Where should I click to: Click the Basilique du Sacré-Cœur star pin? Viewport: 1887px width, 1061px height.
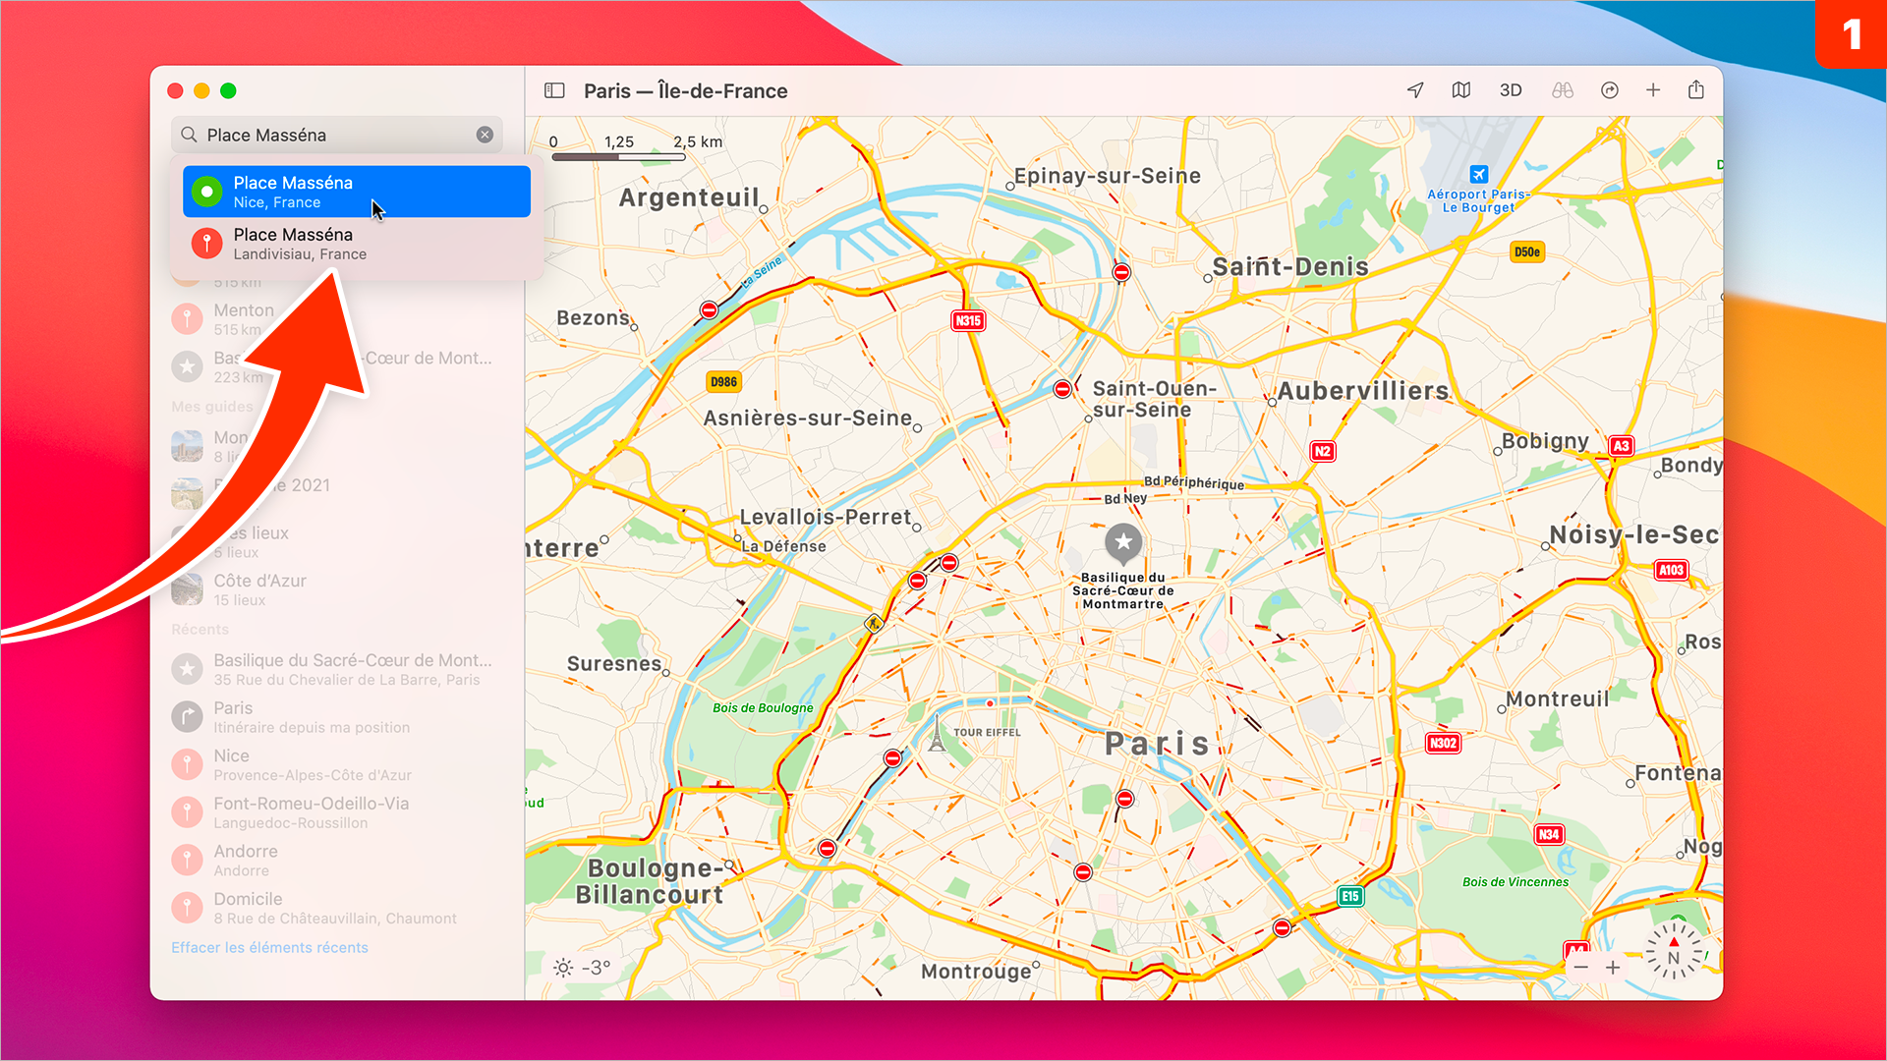click(x=1123, y=542)
